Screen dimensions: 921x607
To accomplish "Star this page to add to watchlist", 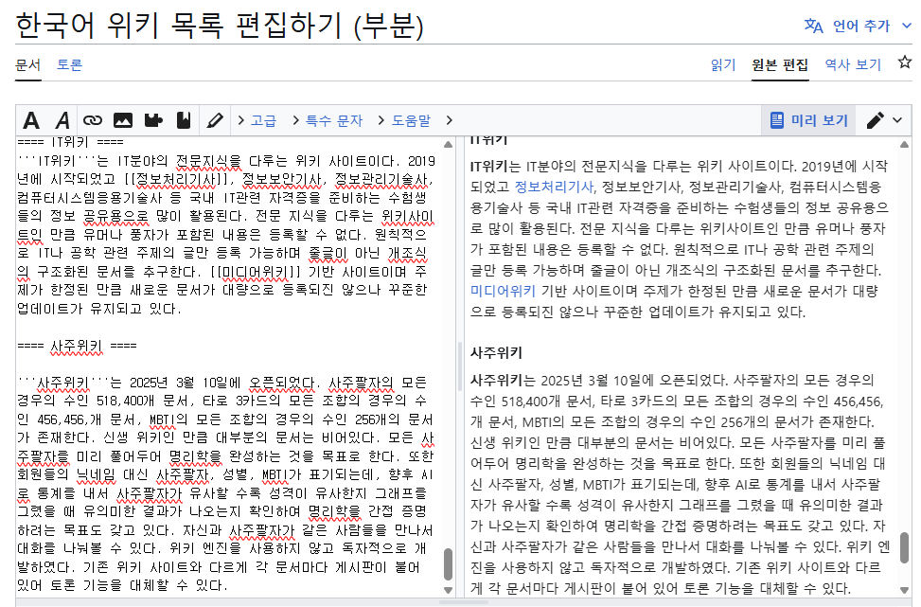I will click(x=905, y=62).
